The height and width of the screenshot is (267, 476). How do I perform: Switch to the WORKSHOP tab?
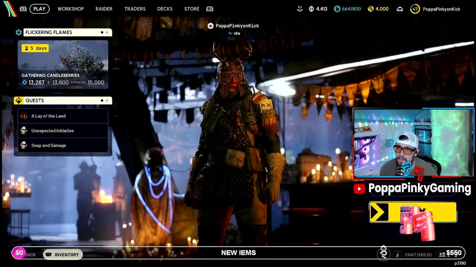pyautogui.click(x=71, y=9)
